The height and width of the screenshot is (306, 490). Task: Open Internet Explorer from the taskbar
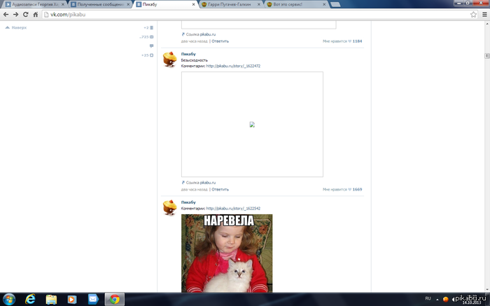[x=30, y=299]
